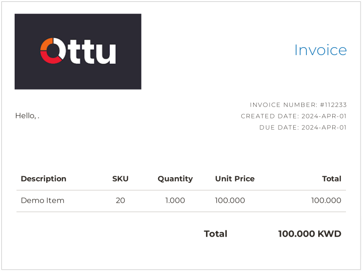Click Demo Item's unit price 100.000
Image resolution: width=362 pixels, height=271 pixels.
tap(230, 200)
